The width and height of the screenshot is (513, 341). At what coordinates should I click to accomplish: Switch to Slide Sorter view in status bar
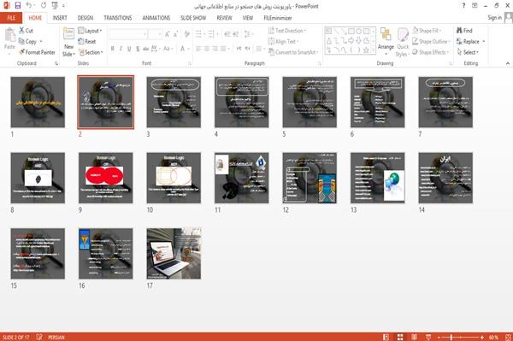(400, 337)
